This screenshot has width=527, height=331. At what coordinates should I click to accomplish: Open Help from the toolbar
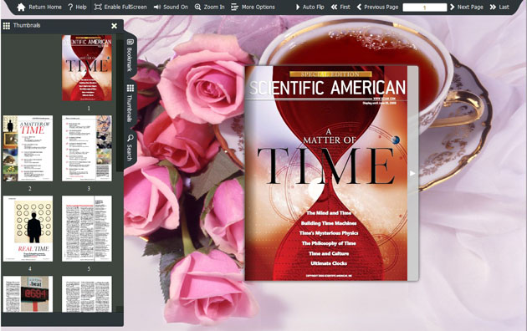77,7
